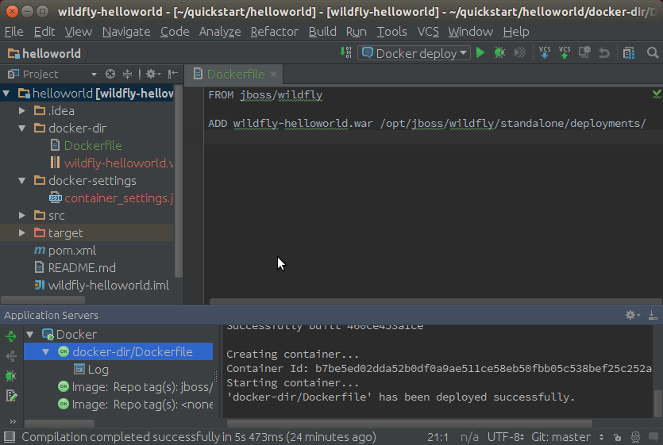
Task: Hide the Project tool window panel
Action: [172, 74]
